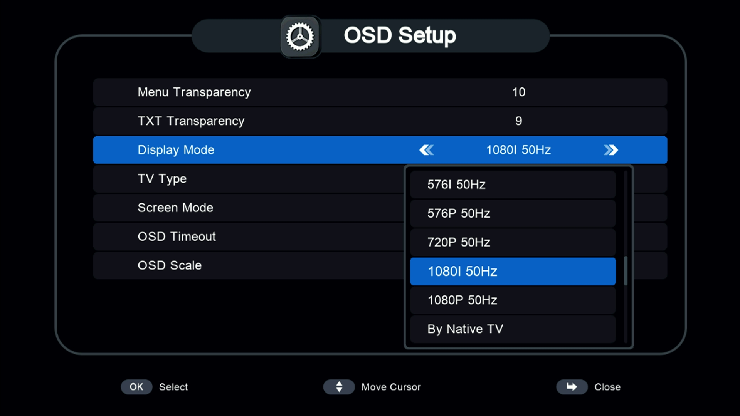740x416 pixels.
Task: Click the OSD Setup gear icon
Action: (300, 37)
